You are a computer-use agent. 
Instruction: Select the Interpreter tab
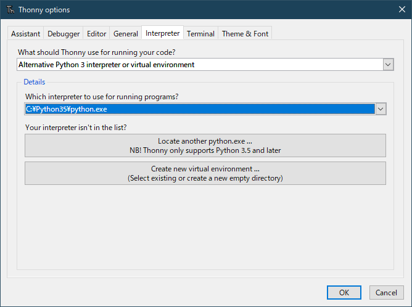pos(162,33)
